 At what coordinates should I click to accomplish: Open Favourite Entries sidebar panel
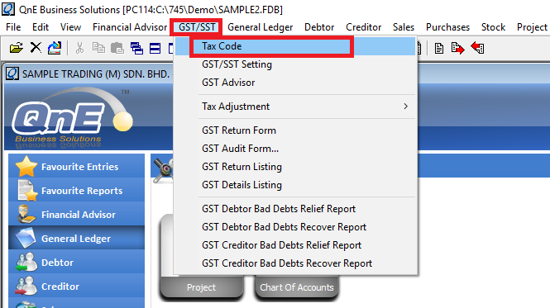pyautogui.click(x=76, y=167)
